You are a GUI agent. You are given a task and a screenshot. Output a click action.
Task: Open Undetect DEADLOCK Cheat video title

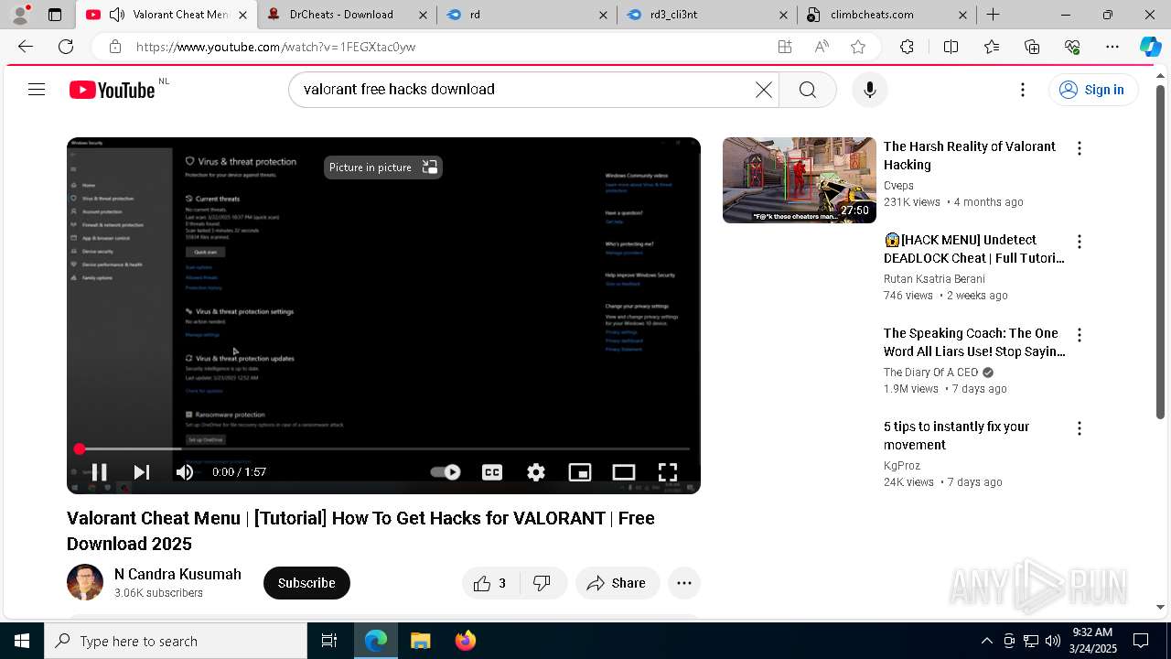click(x=974, y=249)
